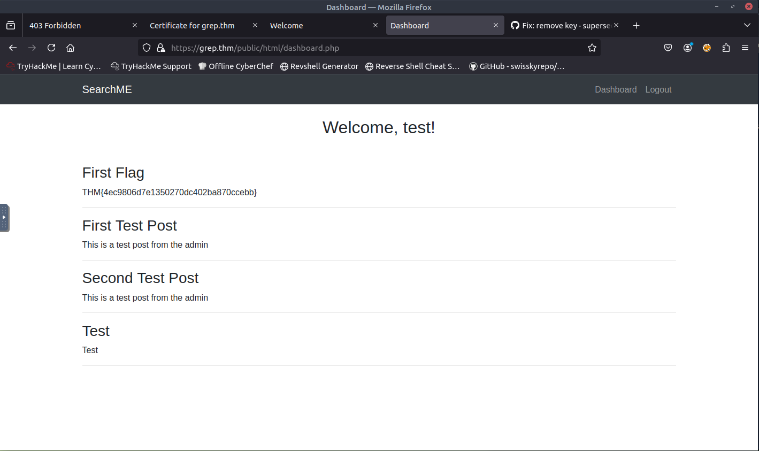Viewport: 759px width, 451px height.
Task: Open the Firefox home page icon
Action: coord(70,48)
